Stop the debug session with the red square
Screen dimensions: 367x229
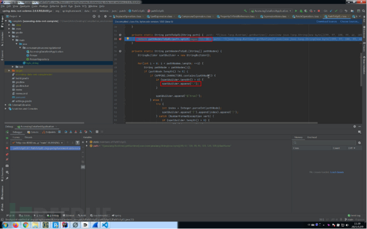point(7,148)
